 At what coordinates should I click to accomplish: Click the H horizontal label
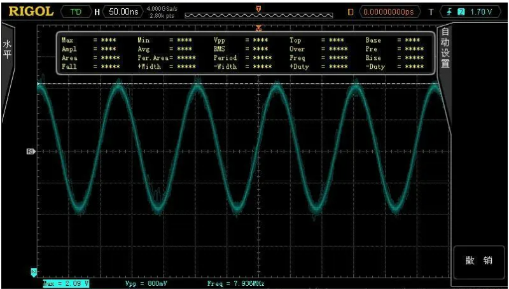pyautogui.click(x=97, y=12)
